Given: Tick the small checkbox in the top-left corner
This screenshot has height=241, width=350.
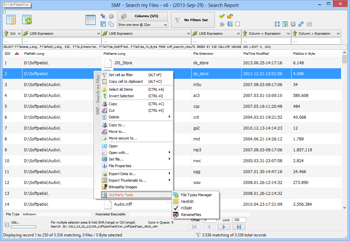Looking at the screenshot, I should [x=4, y=12].
